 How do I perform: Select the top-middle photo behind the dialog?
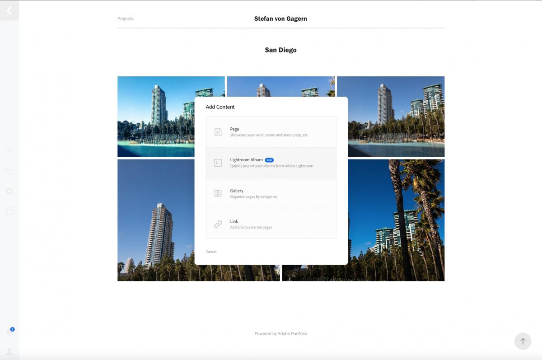(x=280, y=86)
